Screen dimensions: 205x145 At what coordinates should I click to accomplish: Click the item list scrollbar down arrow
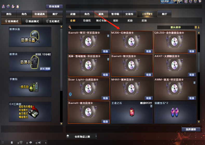(199, 122)
